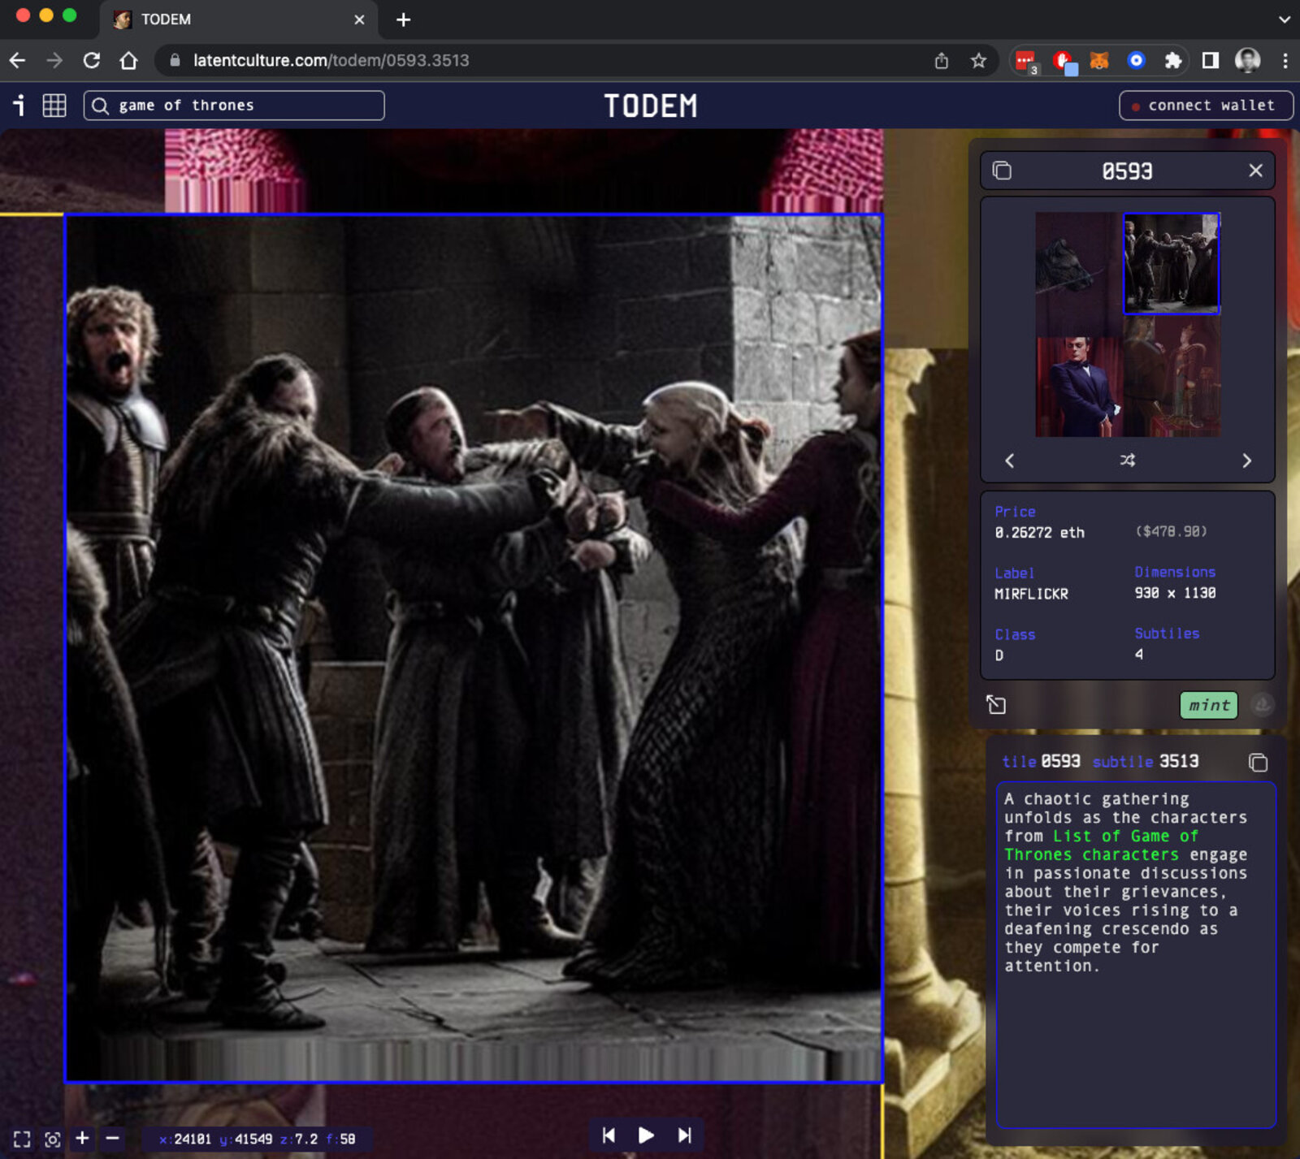The height and width of the screenshot is (1159, 1300).
Task: Copy the subtile 3513 description
Action: tap(1258, 762)
